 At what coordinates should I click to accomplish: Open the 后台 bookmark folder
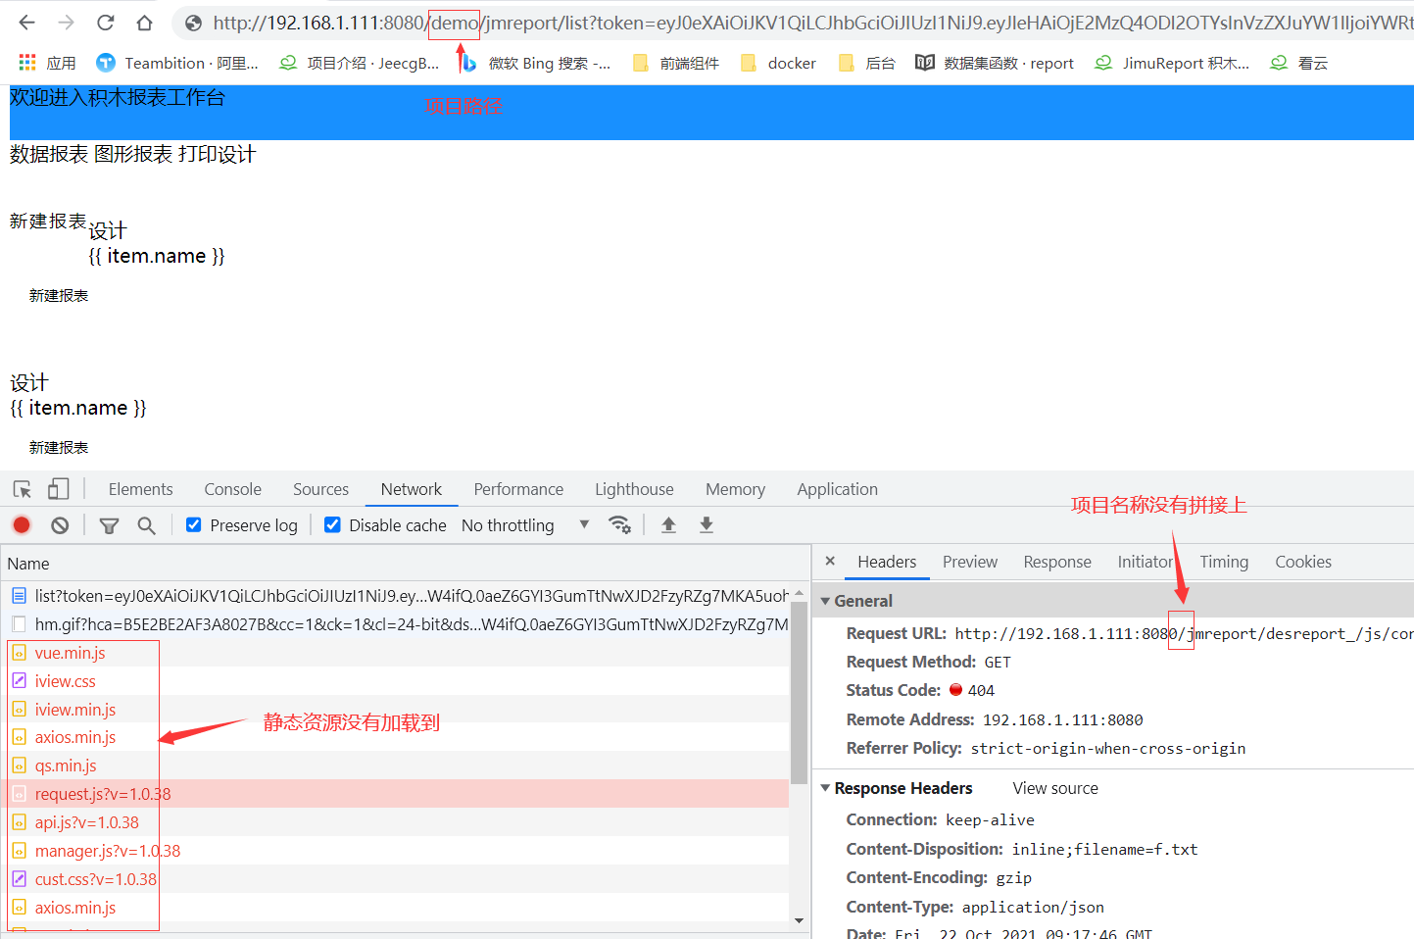[867, 63]
